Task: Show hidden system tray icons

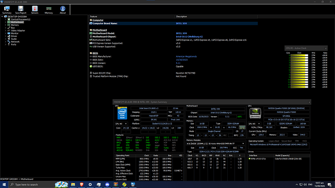Action: coord(297,185)
